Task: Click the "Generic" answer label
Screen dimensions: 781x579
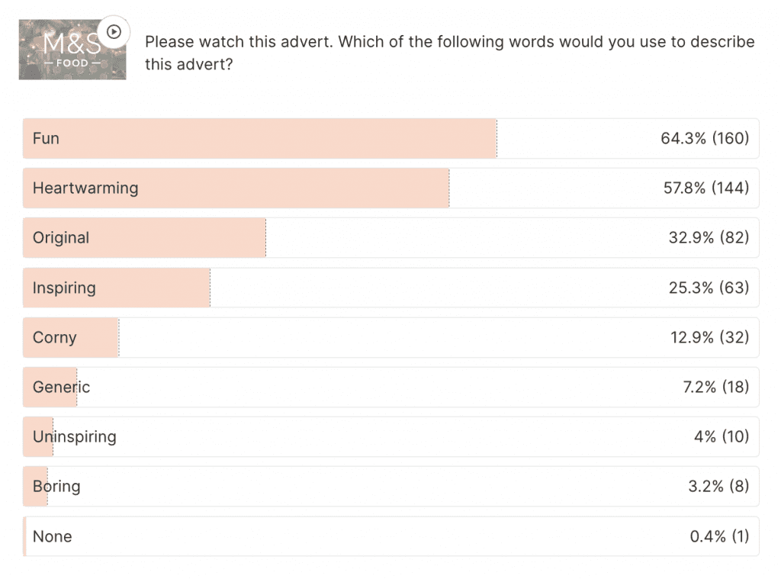Action: click(x=61, y=387)
